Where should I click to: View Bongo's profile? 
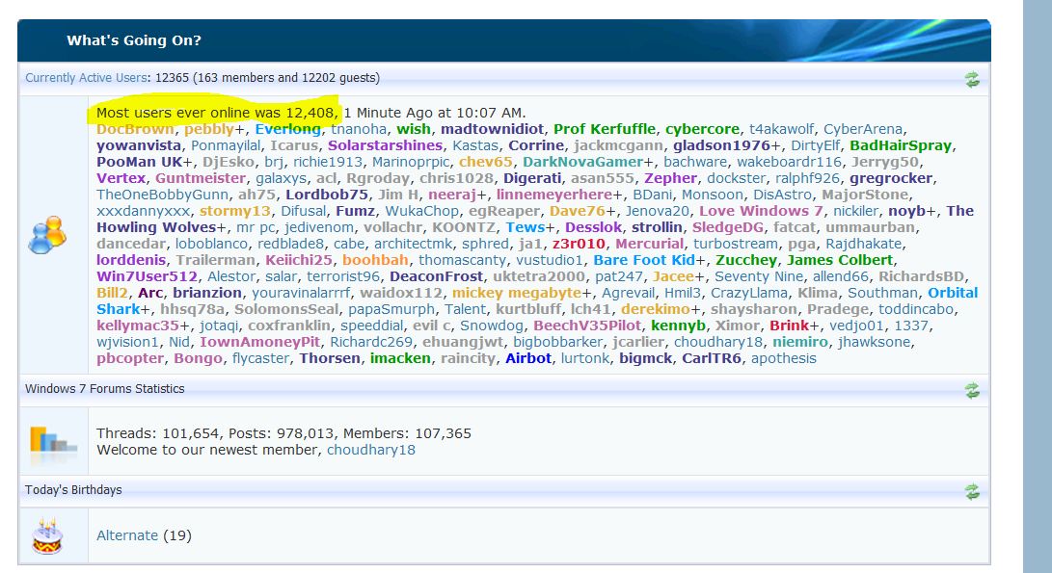(x=198, y=358)
